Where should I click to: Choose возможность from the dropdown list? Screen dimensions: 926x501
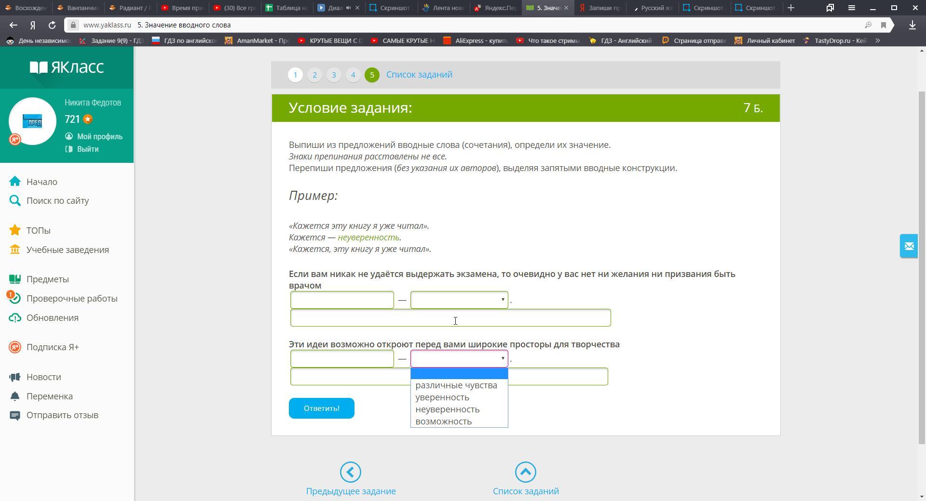(x=443, y=422)
